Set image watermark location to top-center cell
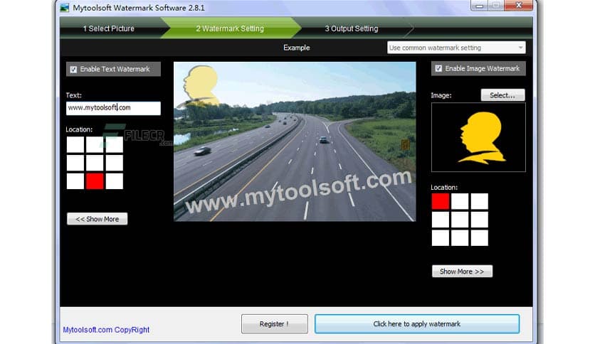 coord(460,201)
